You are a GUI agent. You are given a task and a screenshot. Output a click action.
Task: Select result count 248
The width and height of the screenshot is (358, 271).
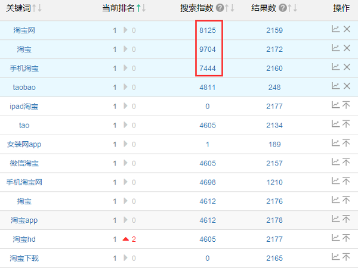pyautogui.click(x=274, y=88)
